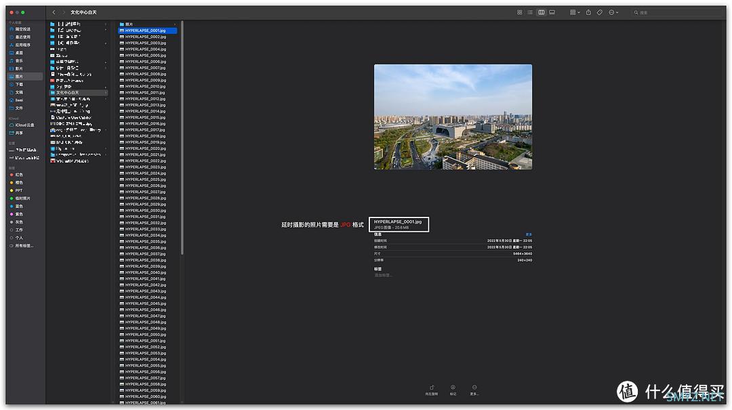Open 下载 in sidebar
The image size is (732, 410).
[19, 85]
